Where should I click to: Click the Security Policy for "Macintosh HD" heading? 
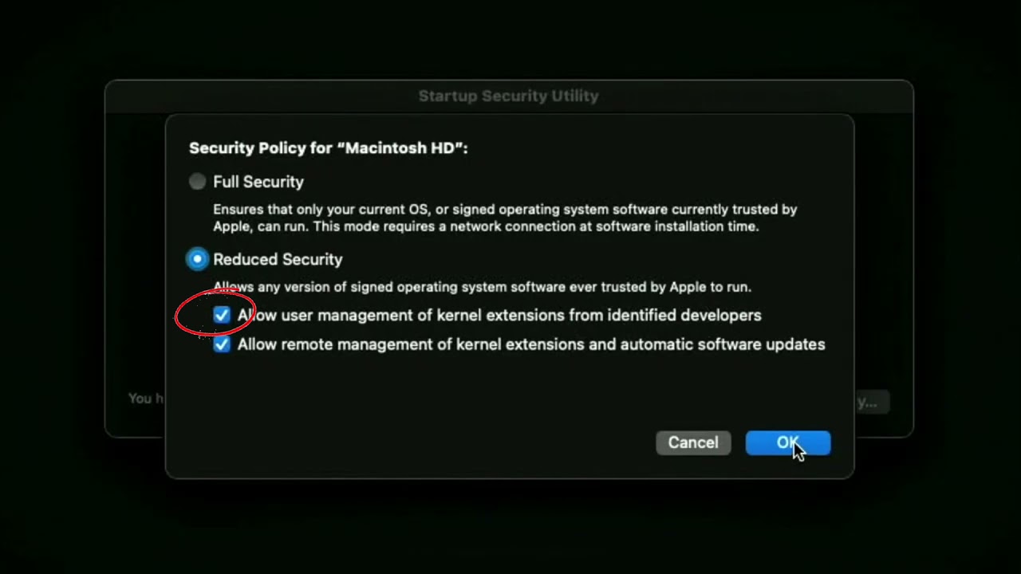[328, 148]
